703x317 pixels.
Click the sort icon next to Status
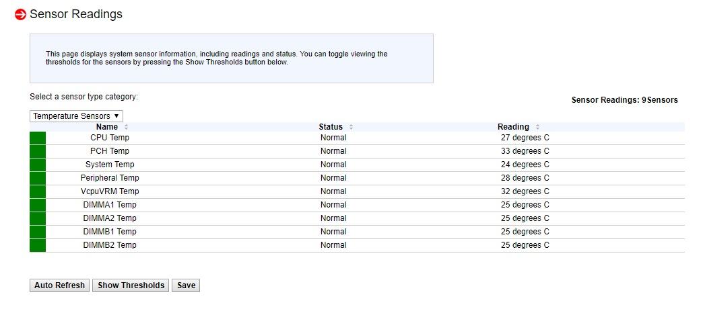click(351, 127)
